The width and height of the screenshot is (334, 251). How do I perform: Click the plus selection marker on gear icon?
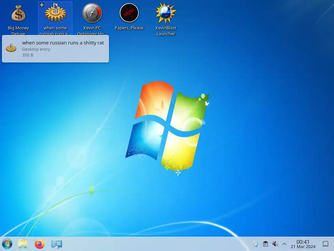click(42, 5)
